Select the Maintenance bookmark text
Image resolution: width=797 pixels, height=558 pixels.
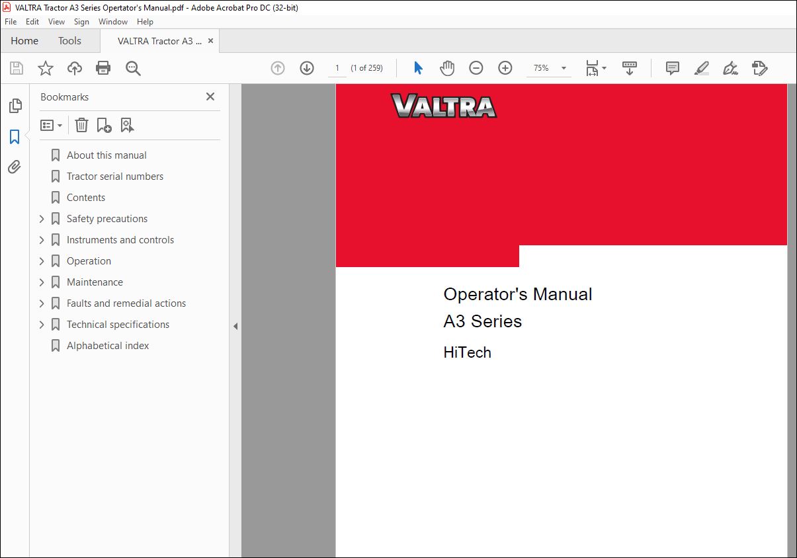pyautogui.click(x=95, y=282)
